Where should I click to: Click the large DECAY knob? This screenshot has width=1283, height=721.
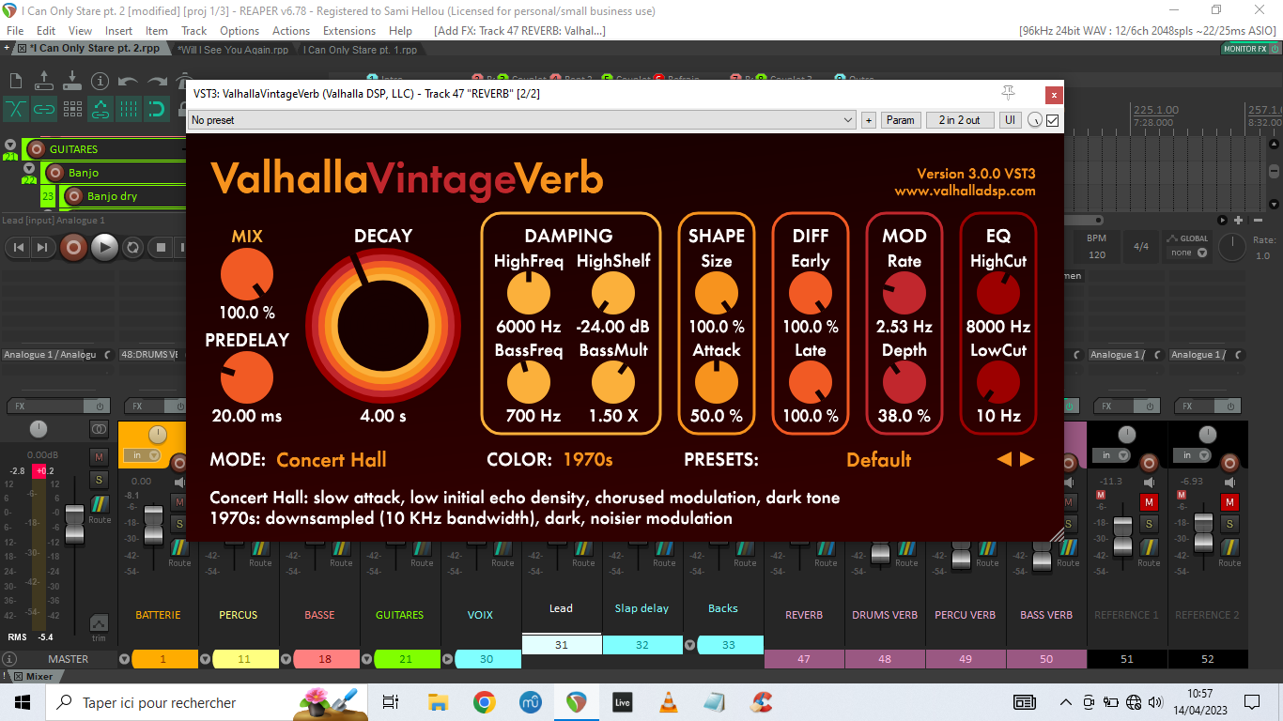click(383, 326)
